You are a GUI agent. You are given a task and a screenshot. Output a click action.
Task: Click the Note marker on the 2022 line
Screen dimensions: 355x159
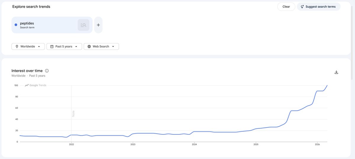pyautogui.click(x=73, y=113)
